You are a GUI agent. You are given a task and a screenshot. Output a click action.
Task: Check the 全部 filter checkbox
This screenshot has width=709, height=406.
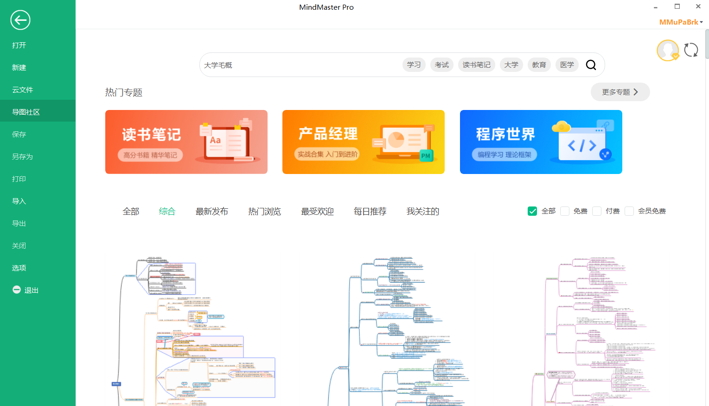click(x=532, y=211)
